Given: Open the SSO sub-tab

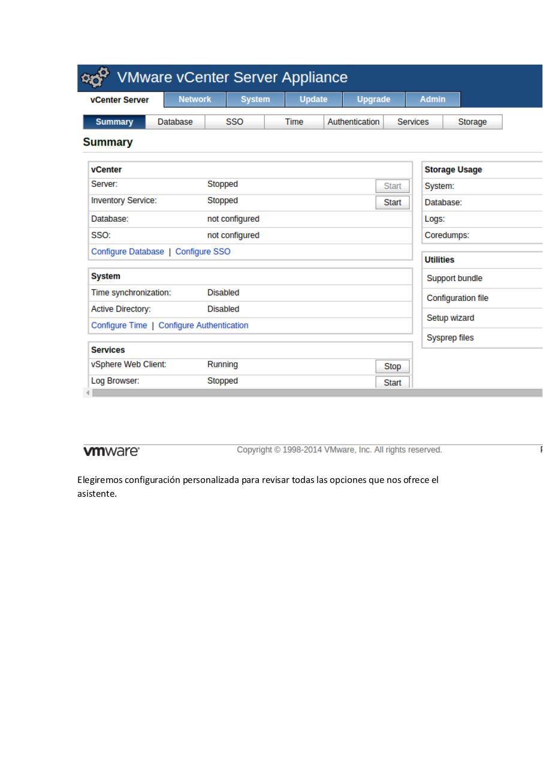Looking at the screenshot, I should 234,121.
